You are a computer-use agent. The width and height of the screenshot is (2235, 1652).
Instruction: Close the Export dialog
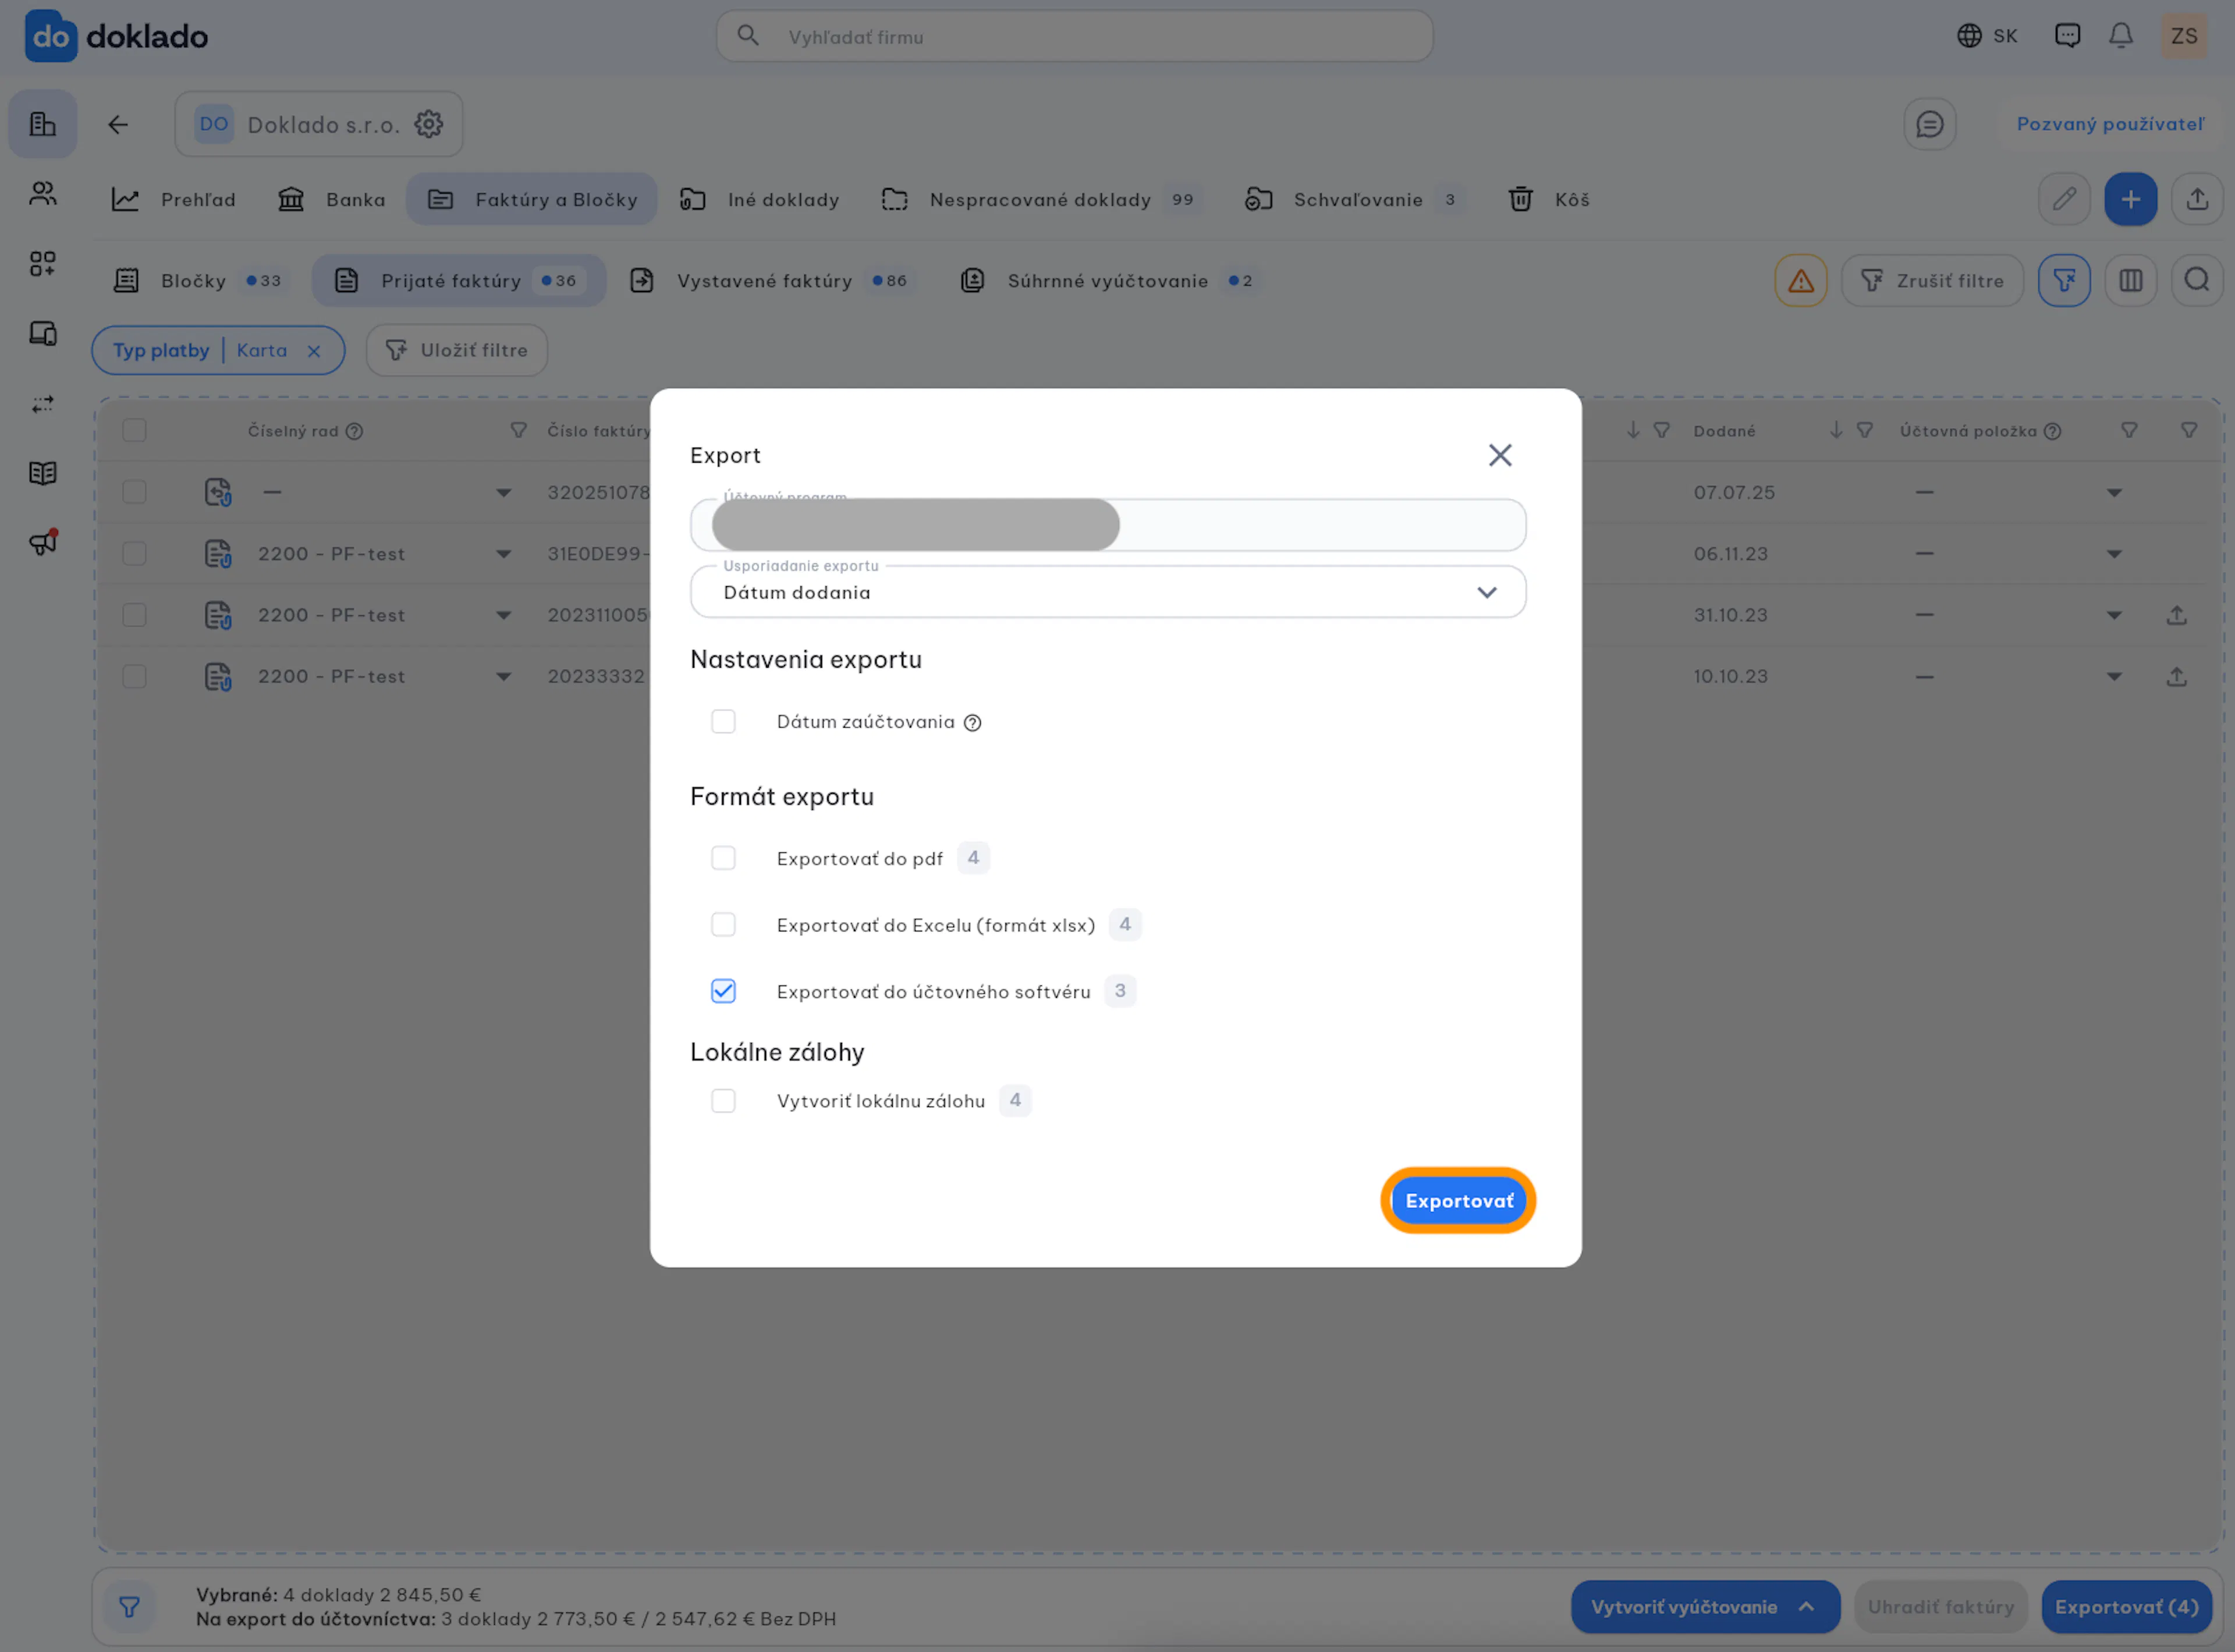1499,455
